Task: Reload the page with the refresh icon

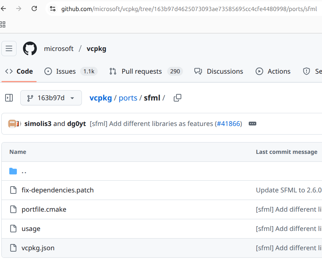Action: pos(34,9)
